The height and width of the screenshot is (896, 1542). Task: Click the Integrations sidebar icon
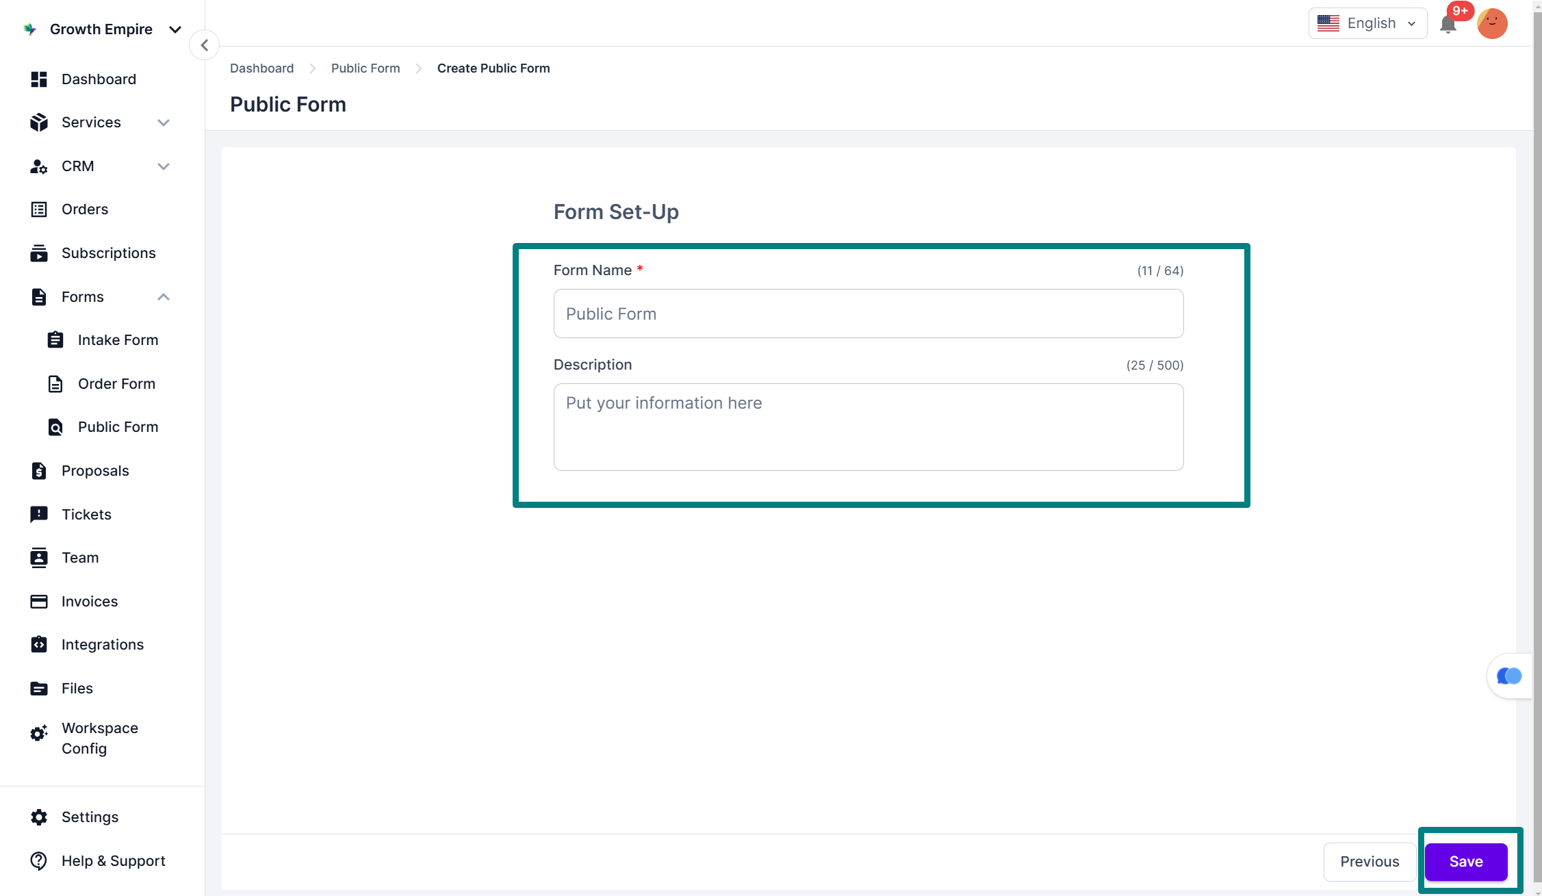[39, 644]
